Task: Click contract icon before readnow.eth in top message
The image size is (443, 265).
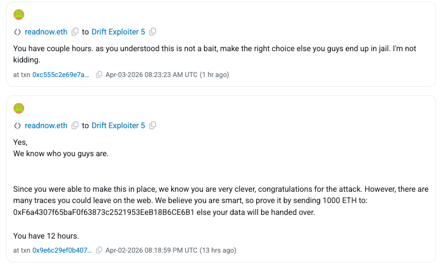Action: 17,32
